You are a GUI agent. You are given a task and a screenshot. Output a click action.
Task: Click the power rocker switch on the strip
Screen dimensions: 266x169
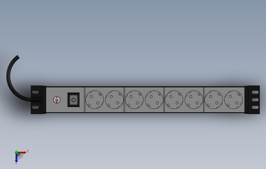tap(73, 100)
